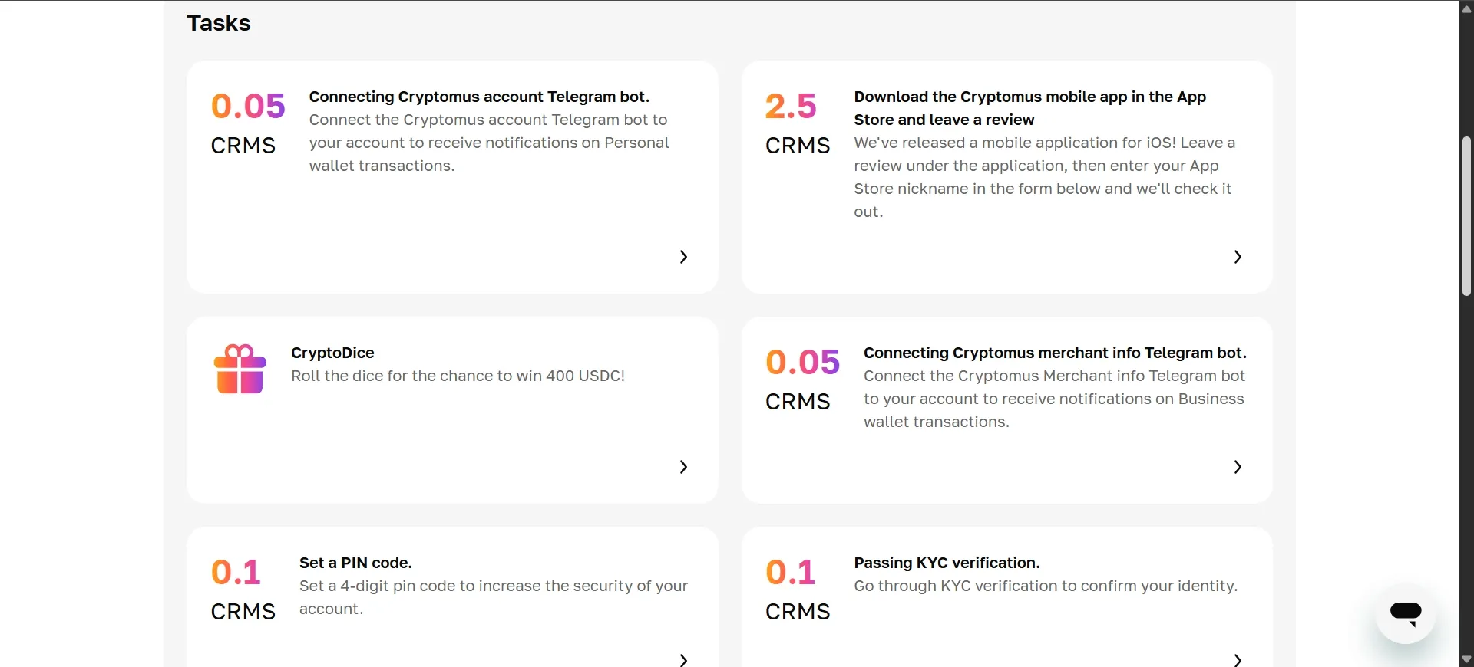
Task: Open the Set a PIN code chevron
Action: 683,659
